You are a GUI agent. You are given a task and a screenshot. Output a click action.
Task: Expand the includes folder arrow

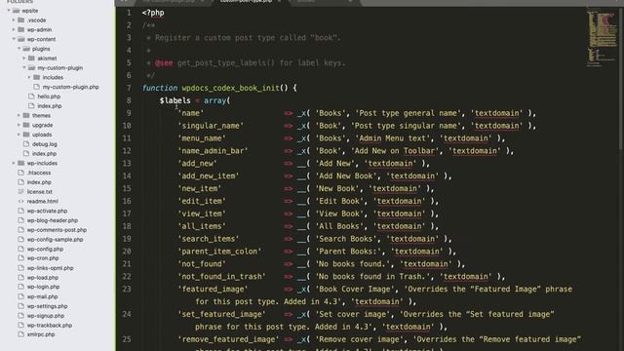[29, 77]
